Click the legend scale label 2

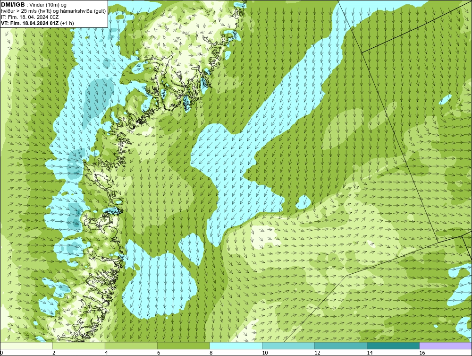(54, 353)
